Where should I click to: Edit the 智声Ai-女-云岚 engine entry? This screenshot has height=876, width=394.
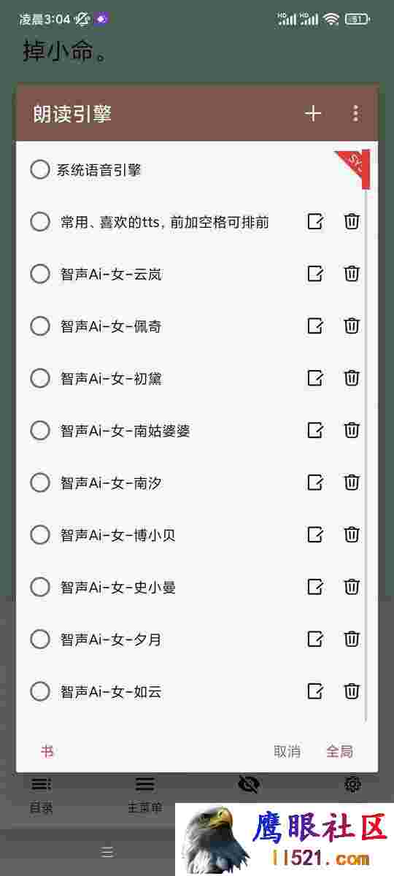pos(315,274)
